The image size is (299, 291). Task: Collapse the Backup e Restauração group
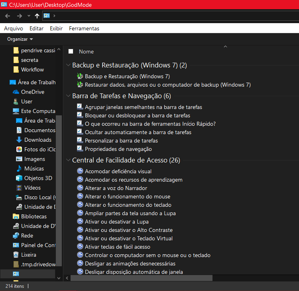68,65
